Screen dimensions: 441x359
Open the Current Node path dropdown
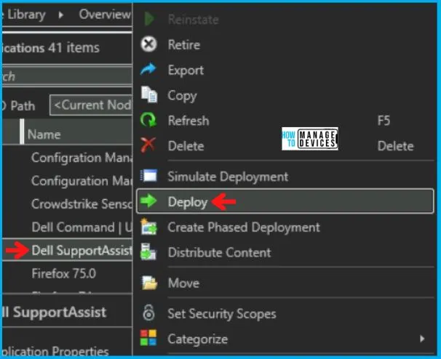91,105
